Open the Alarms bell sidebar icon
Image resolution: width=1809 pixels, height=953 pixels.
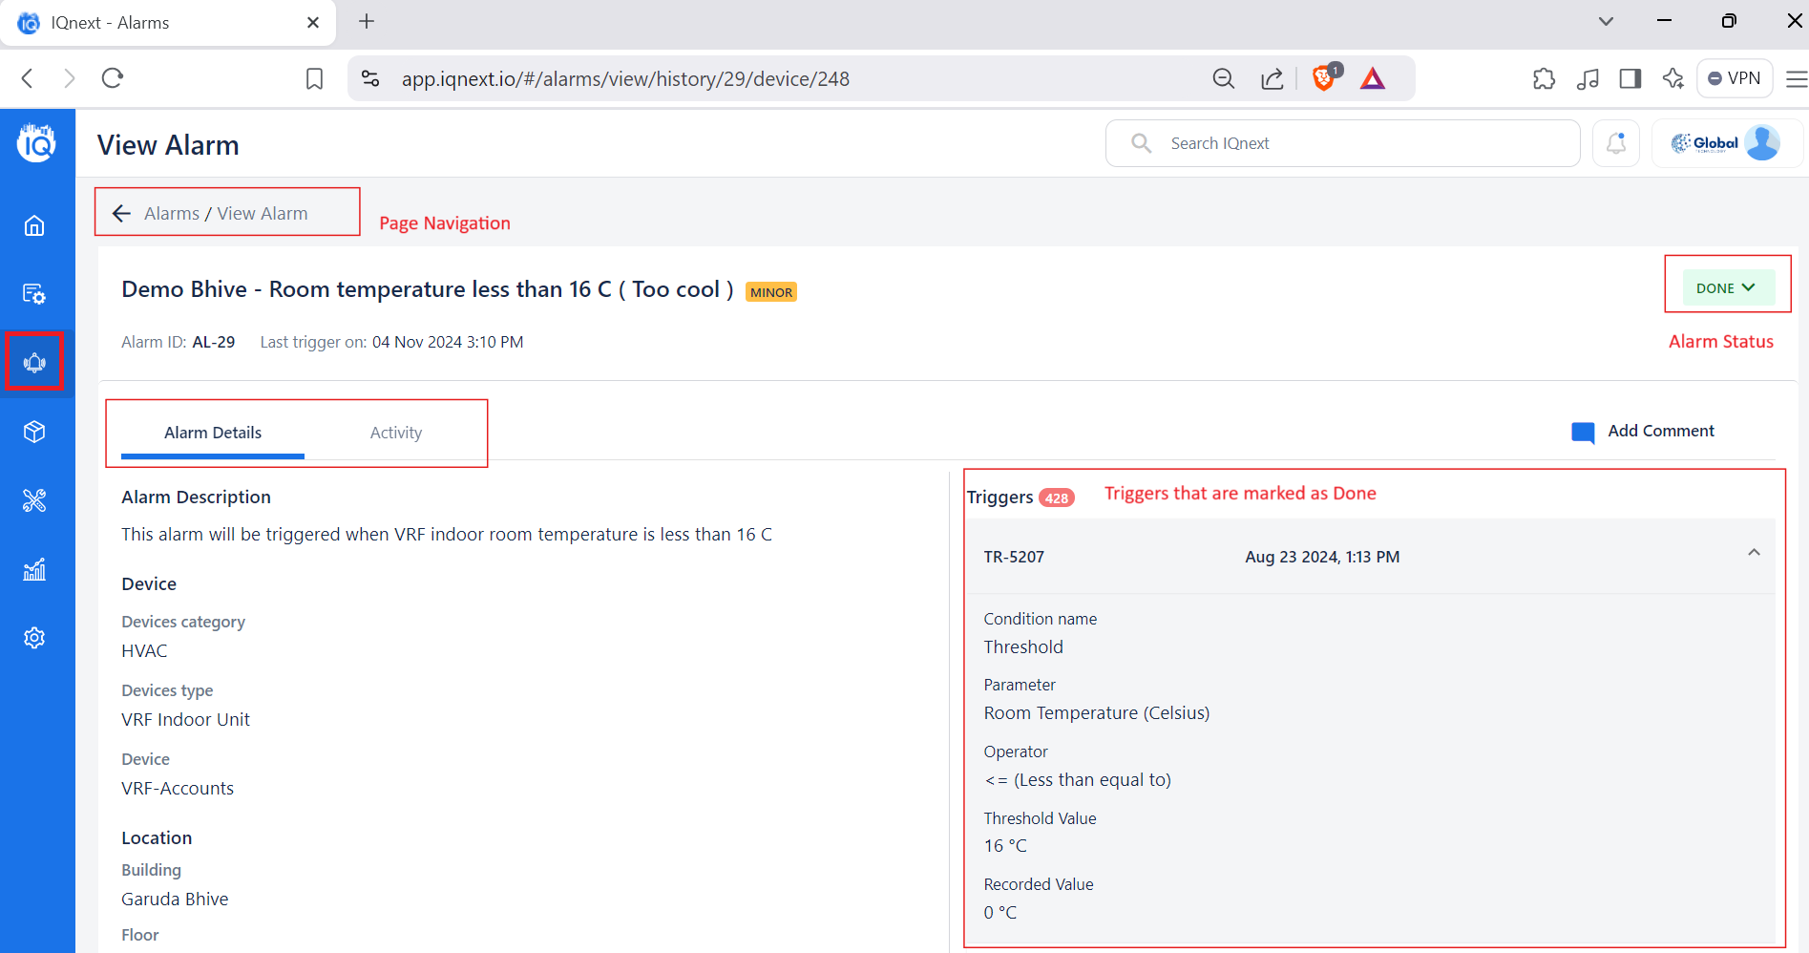tap(34, 363)
